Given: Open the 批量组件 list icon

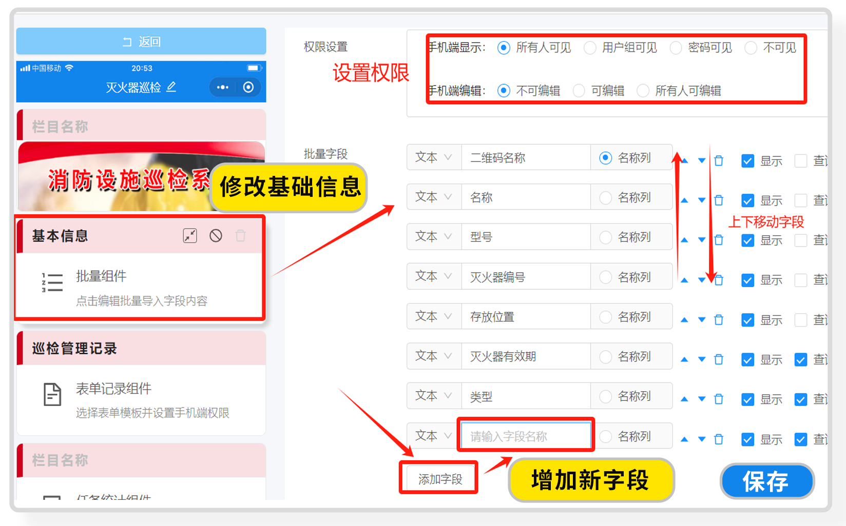Looking at the screenshot, I should tap(52, 282).
